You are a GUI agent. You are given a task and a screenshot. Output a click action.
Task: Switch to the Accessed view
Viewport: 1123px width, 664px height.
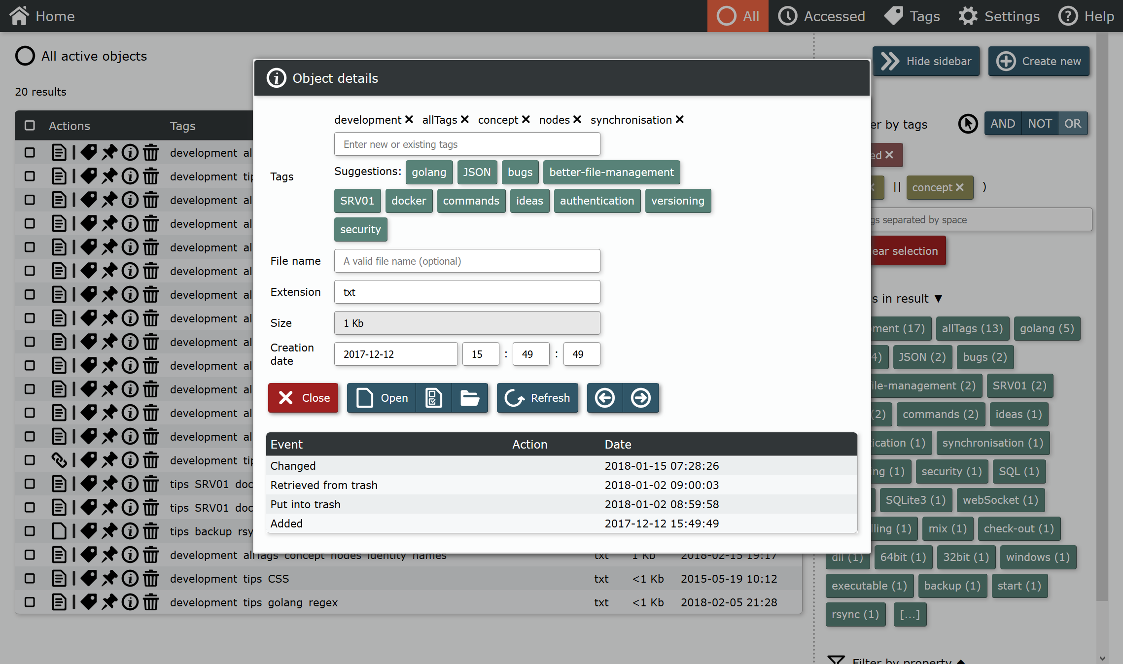[822, 16]
